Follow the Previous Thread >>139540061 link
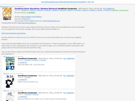 (x=31, y=13)
